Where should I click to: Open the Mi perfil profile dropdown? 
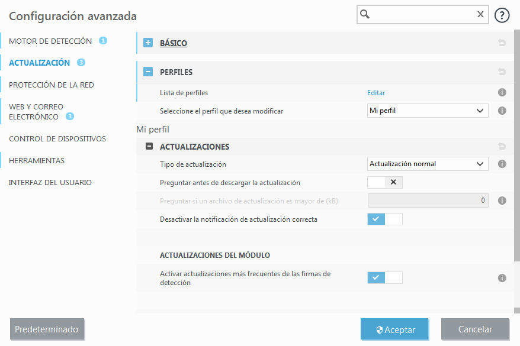(428, 111)
